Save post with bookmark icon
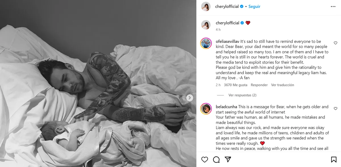Screen dimensions: 341x167 334,159
